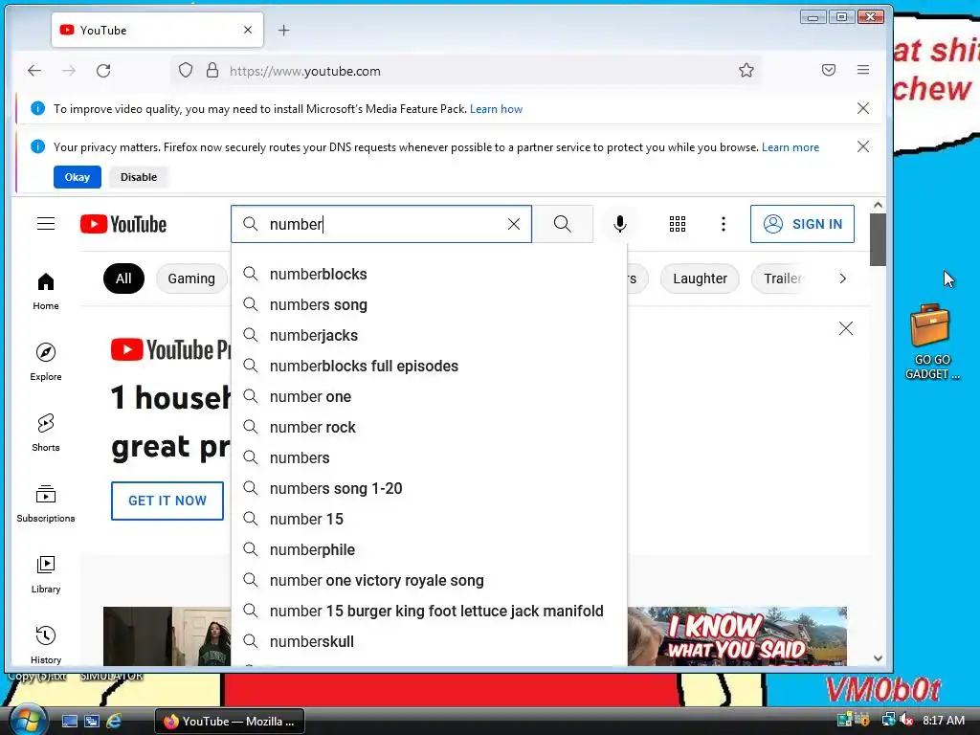This screenshot has width=980, height=735.
Task: Click SIGN IN button
Action: [x=802, y=224]
